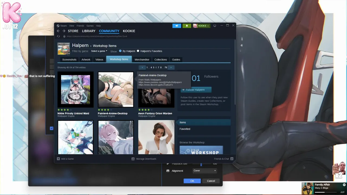Open the View menu

coord(72,26)
